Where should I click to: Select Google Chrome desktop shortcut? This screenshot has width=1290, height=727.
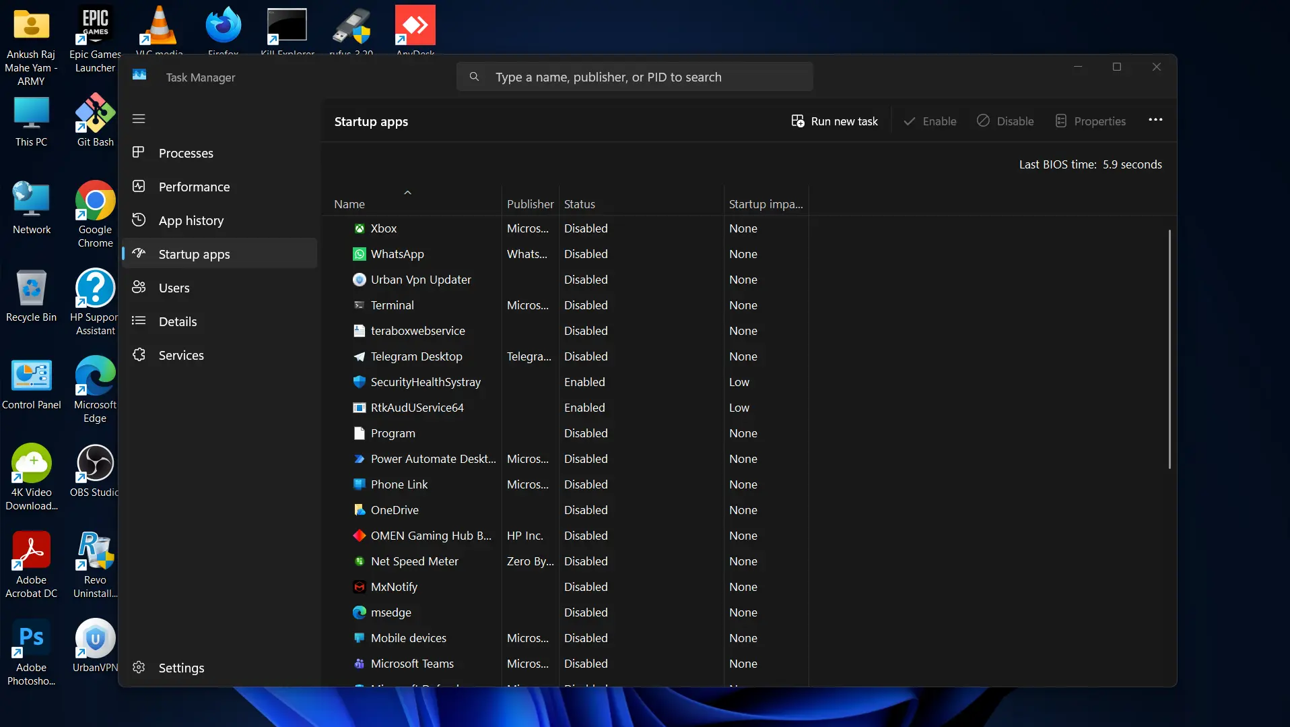click(95, 214)
